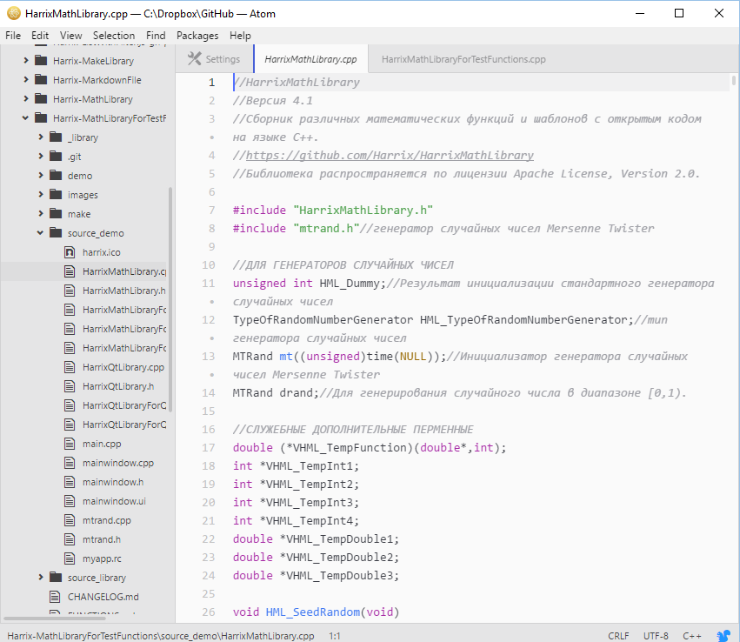Click the file icon beside myapp.rc
This screenshot has height=642, width=740.
pos(70,558)
